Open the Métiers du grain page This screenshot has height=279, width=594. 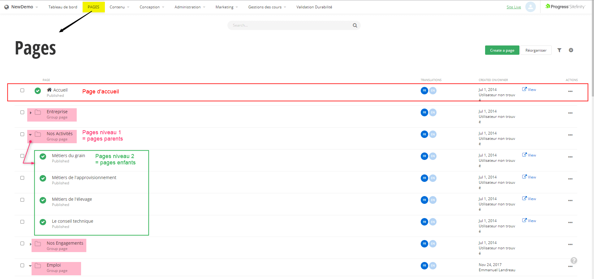(68, 156)
